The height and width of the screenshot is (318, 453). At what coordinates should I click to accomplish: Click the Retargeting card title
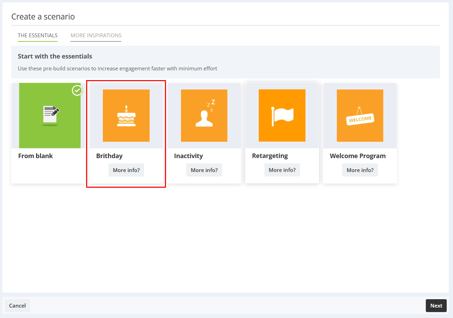(x=270, y=155)
